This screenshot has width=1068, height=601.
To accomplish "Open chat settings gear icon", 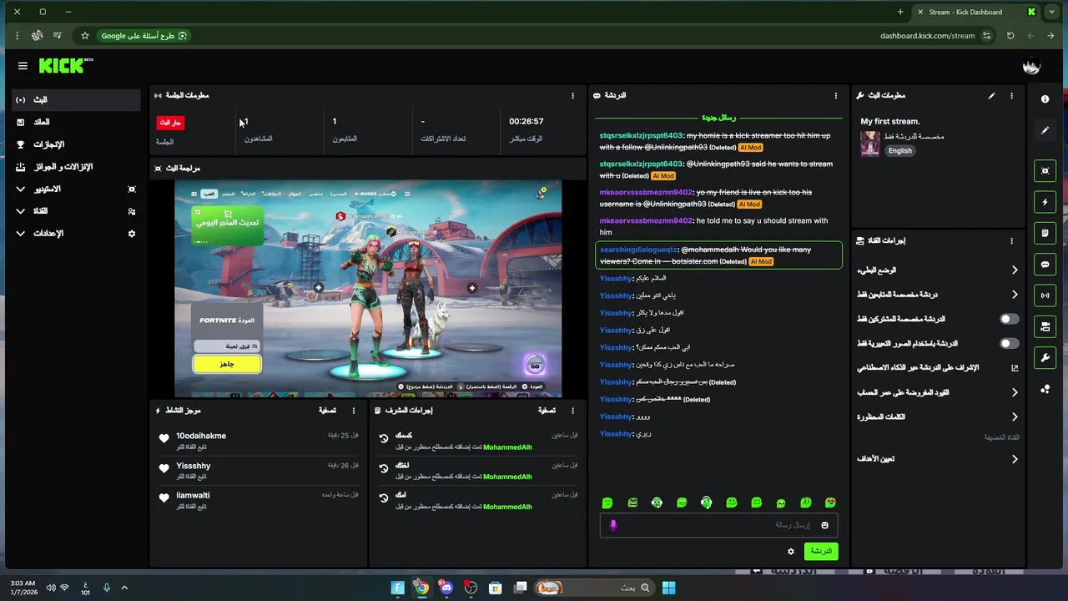I will (791, 552).
